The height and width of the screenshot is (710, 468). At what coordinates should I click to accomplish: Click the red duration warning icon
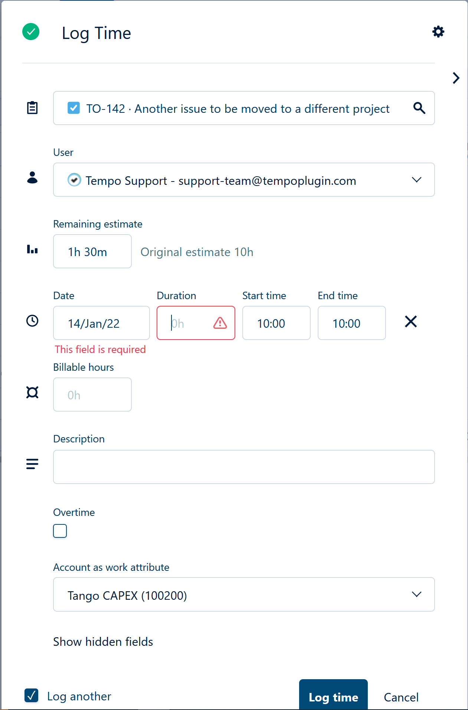220,323
